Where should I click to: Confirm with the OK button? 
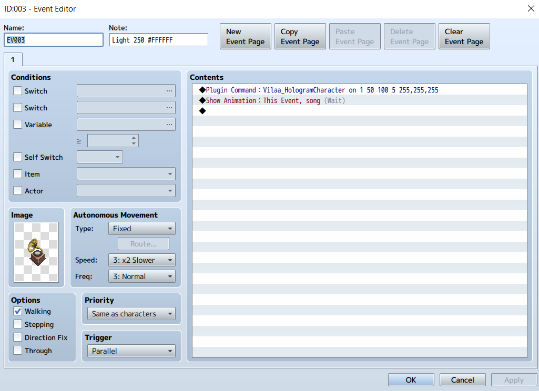[411, 379]
